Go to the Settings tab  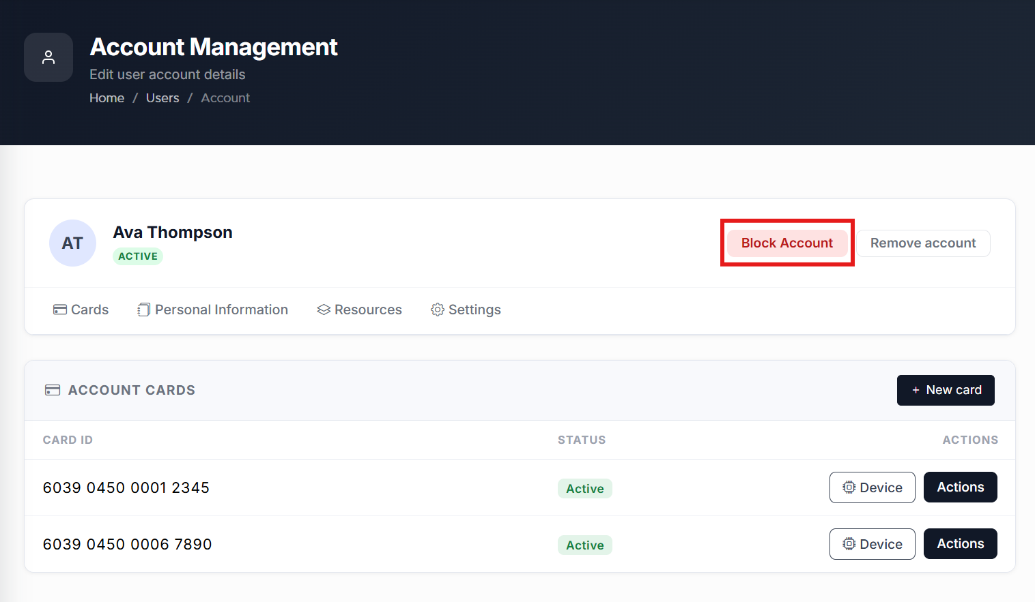(466, 310)
